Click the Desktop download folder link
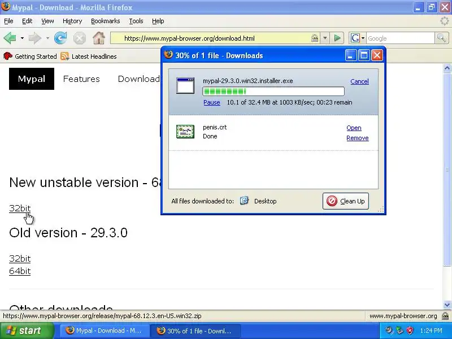452x339 pixels. point(265,201)
